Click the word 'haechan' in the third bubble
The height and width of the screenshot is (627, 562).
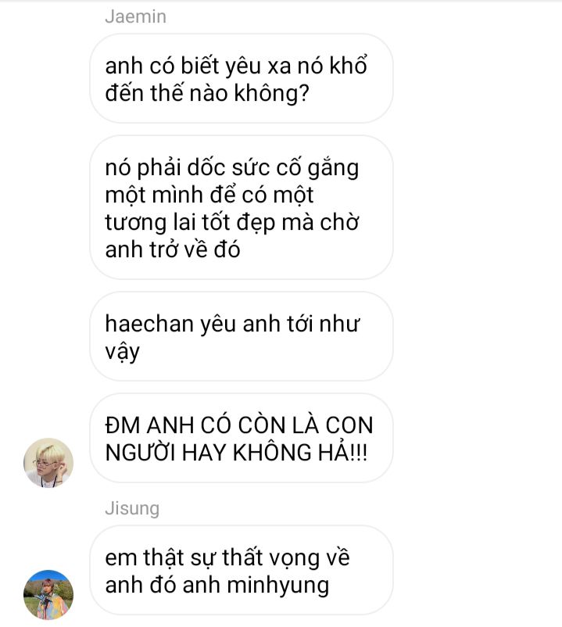149,324
